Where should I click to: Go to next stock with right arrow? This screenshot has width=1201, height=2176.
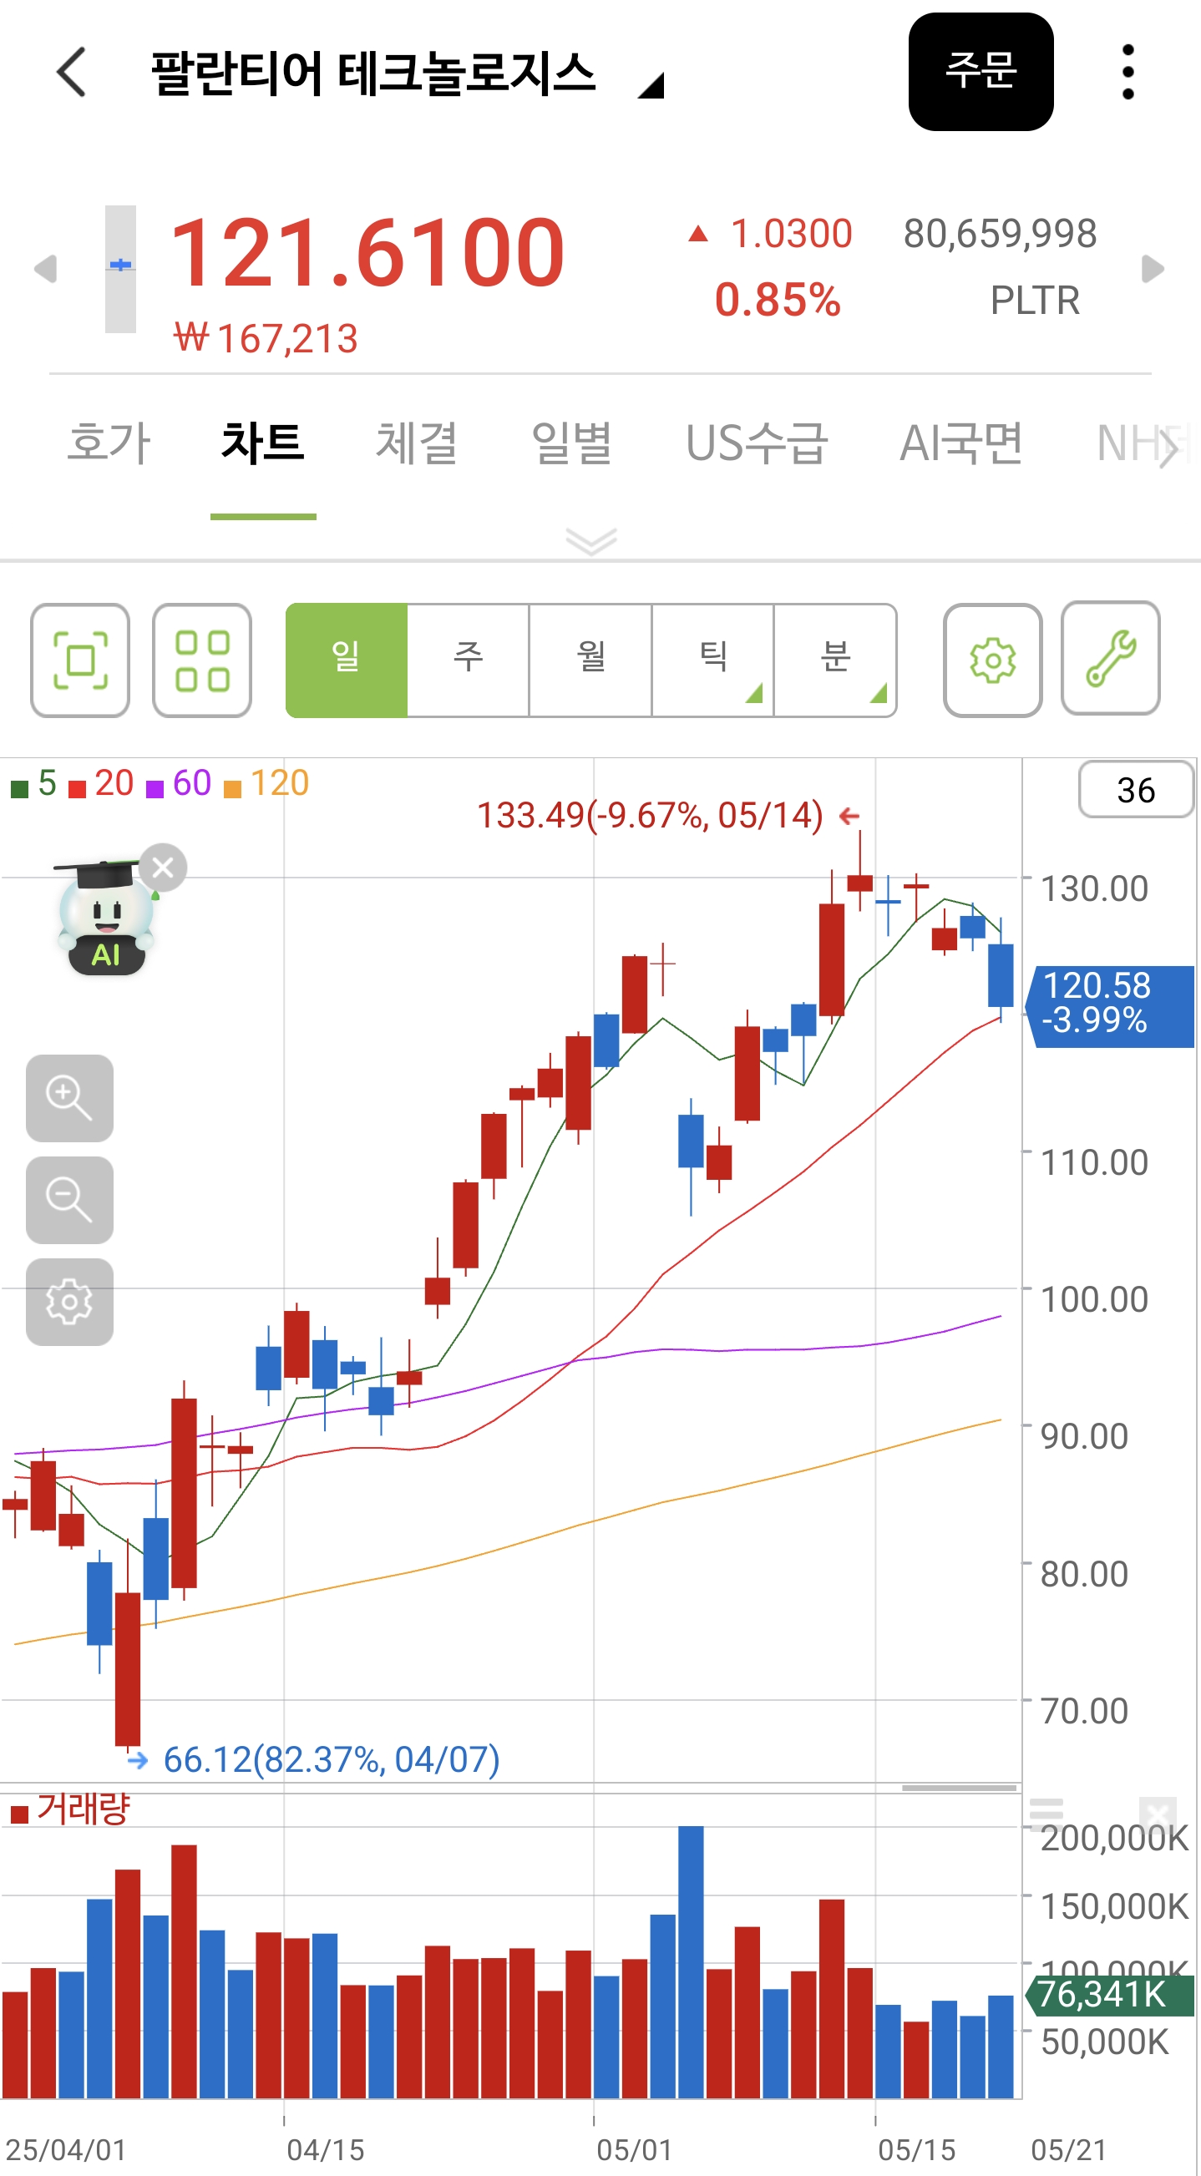click(1153, 269)
